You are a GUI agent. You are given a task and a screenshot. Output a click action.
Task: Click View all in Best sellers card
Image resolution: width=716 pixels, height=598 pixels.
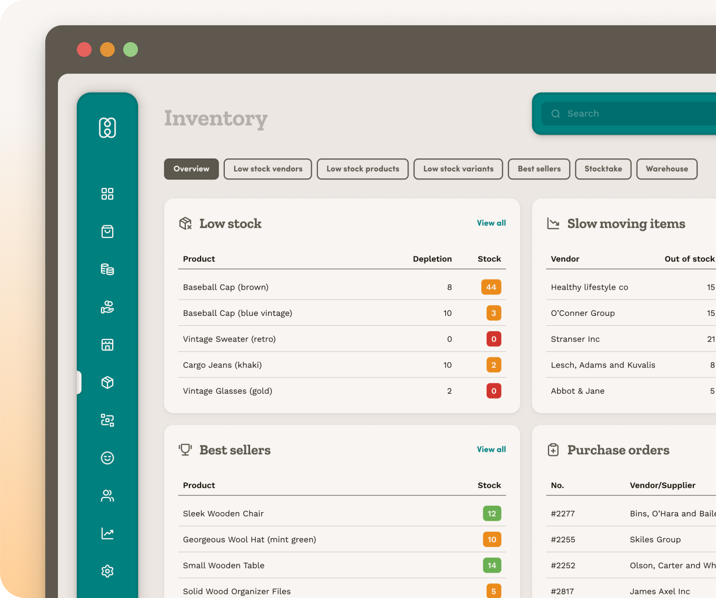point(491,450)
